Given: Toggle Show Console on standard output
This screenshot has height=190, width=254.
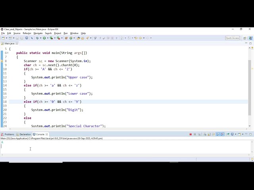Looking at the screenshot, I should [218, 135].
